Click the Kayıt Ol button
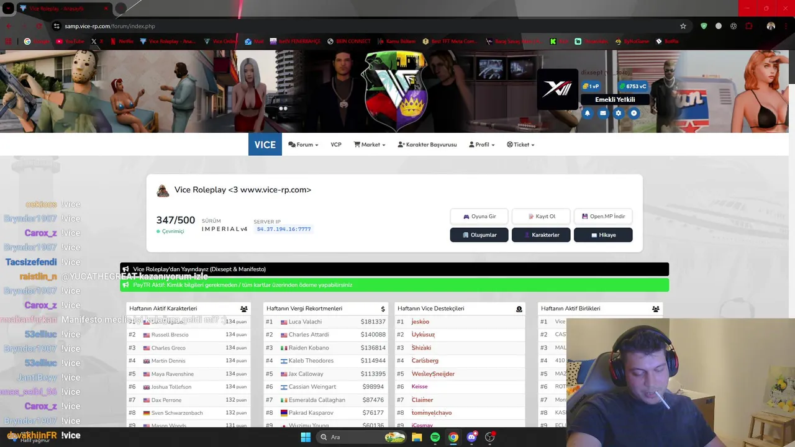 coord(541,216)
